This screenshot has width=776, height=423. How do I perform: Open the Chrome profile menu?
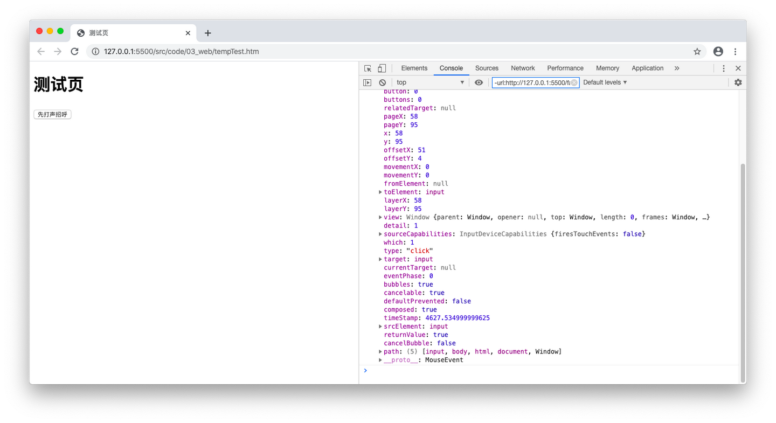[x=718, y=52]
